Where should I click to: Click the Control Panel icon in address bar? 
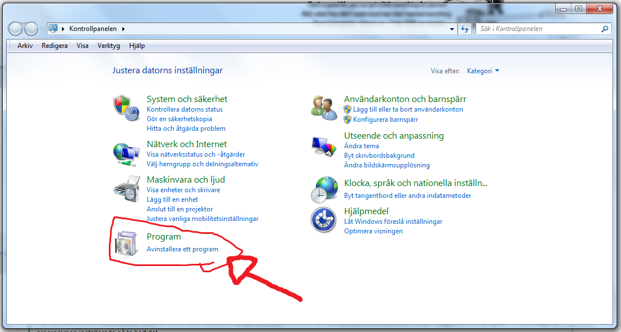53,29
